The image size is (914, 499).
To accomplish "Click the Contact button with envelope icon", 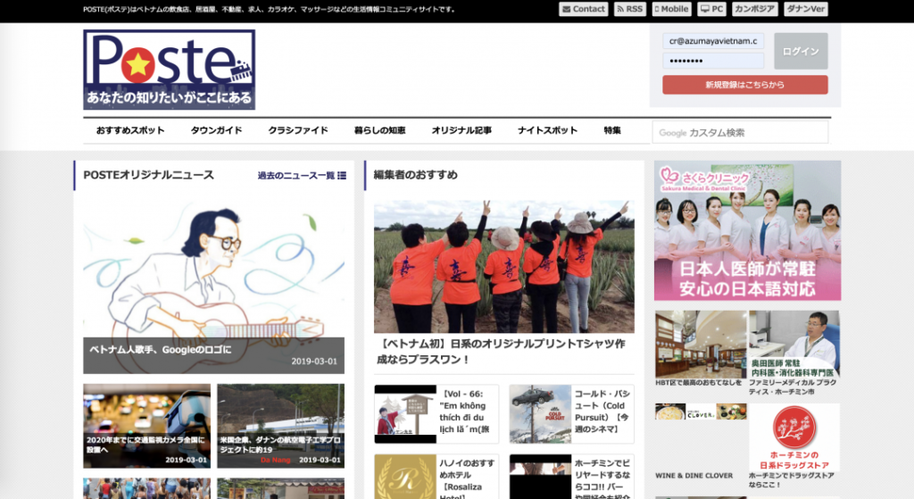I will (x=584, y=9).
